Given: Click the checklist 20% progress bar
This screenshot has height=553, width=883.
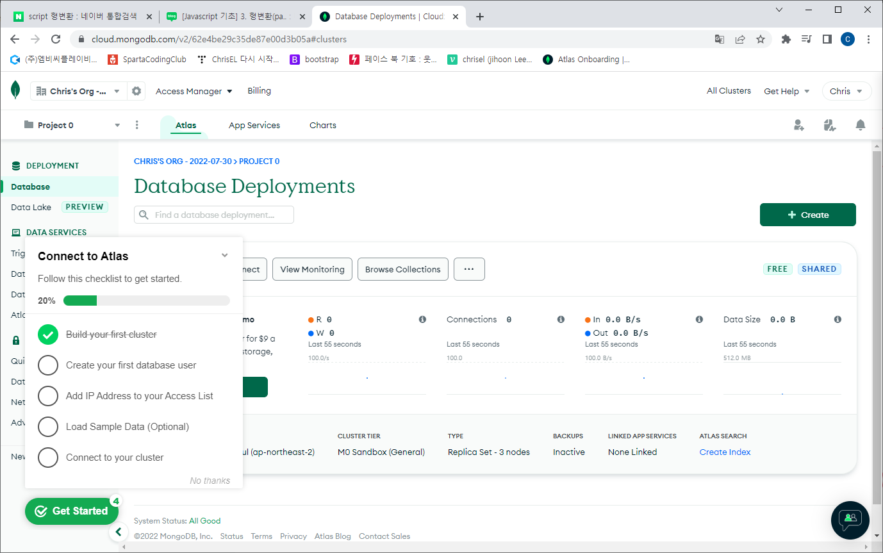Looking at the screenshot, I should (147, 301).
